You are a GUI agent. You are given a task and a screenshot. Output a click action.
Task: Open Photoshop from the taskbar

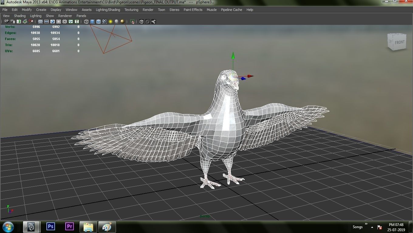tap(51, 227)
